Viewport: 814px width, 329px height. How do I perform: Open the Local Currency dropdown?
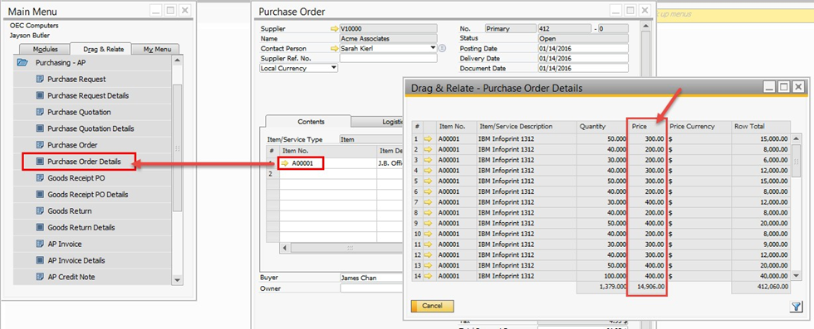click(333, 68)
